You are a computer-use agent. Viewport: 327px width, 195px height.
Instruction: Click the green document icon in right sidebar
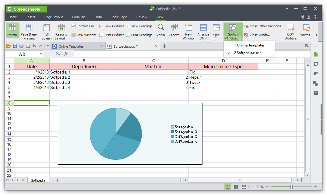[x=315, y=54]
